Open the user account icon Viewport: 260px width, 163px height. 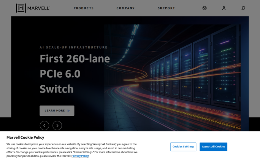pos(224,8)
